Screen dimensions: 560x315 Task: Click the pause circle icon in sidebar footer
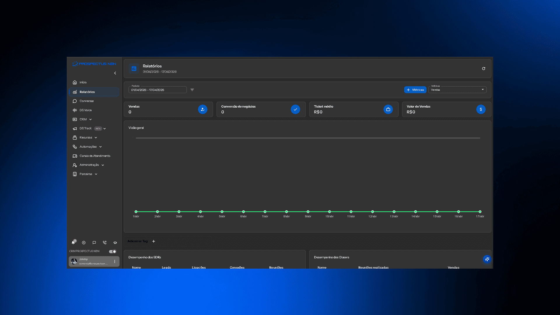tap(84, 243)
